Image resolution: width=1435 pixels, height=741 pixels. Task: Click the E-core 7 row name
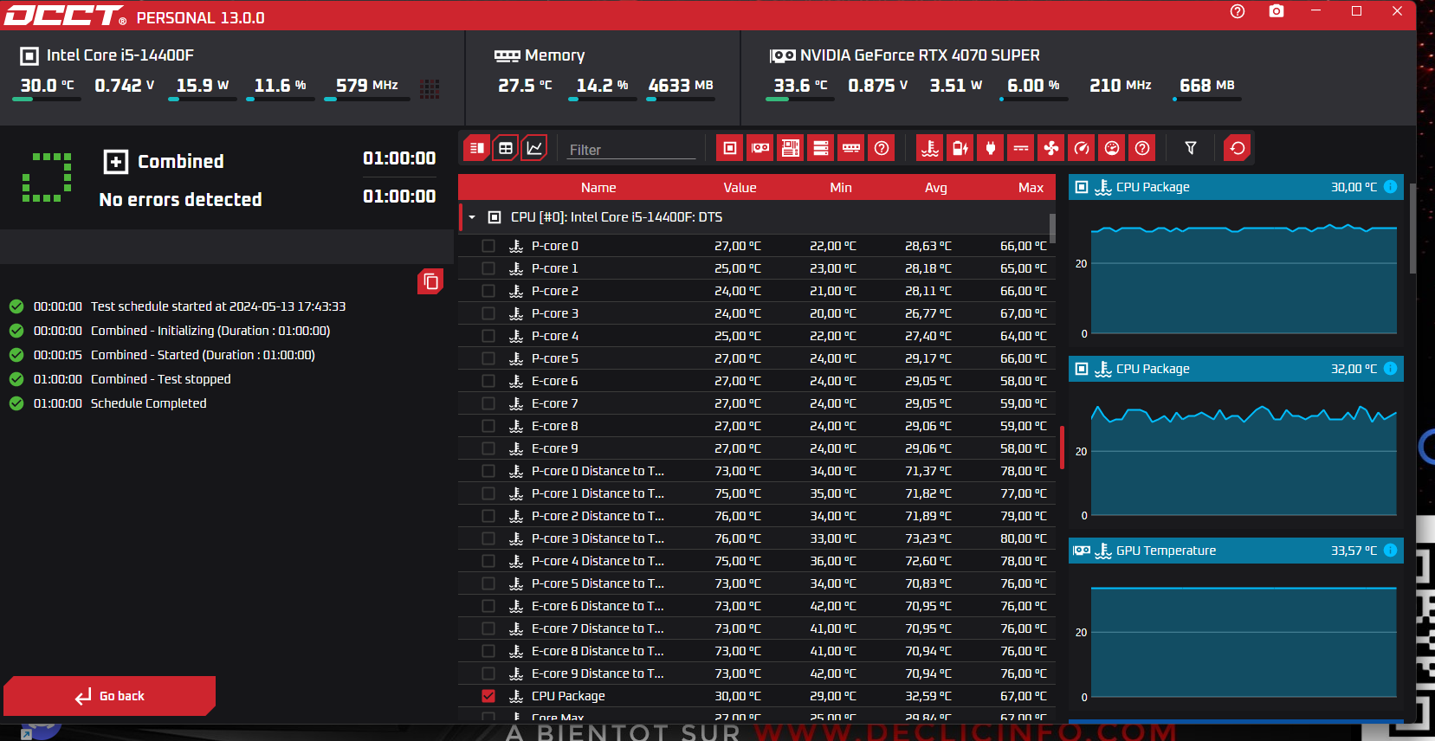click(555, 403)
